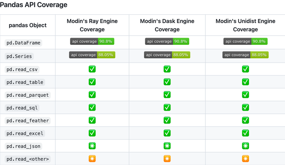The height and width of the screenshot is (165, 285).
Task: Click the pd.DataFrame code label
Action: click(23, 42)
